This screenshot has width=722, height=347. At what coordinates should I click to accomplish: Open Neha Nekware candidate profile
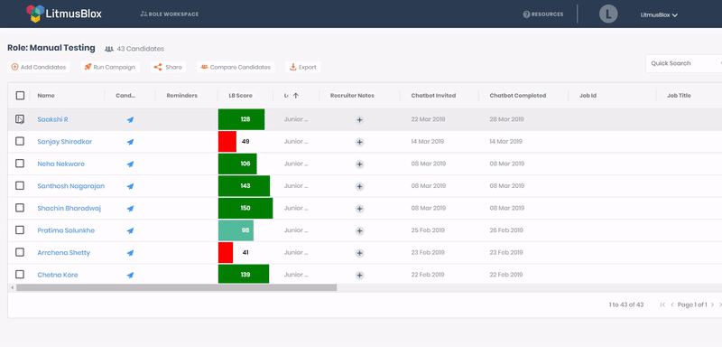coord(60,164)
